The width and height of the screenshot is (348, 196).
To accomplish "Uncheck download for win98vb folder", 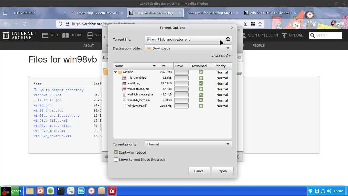I will [201, 72].
